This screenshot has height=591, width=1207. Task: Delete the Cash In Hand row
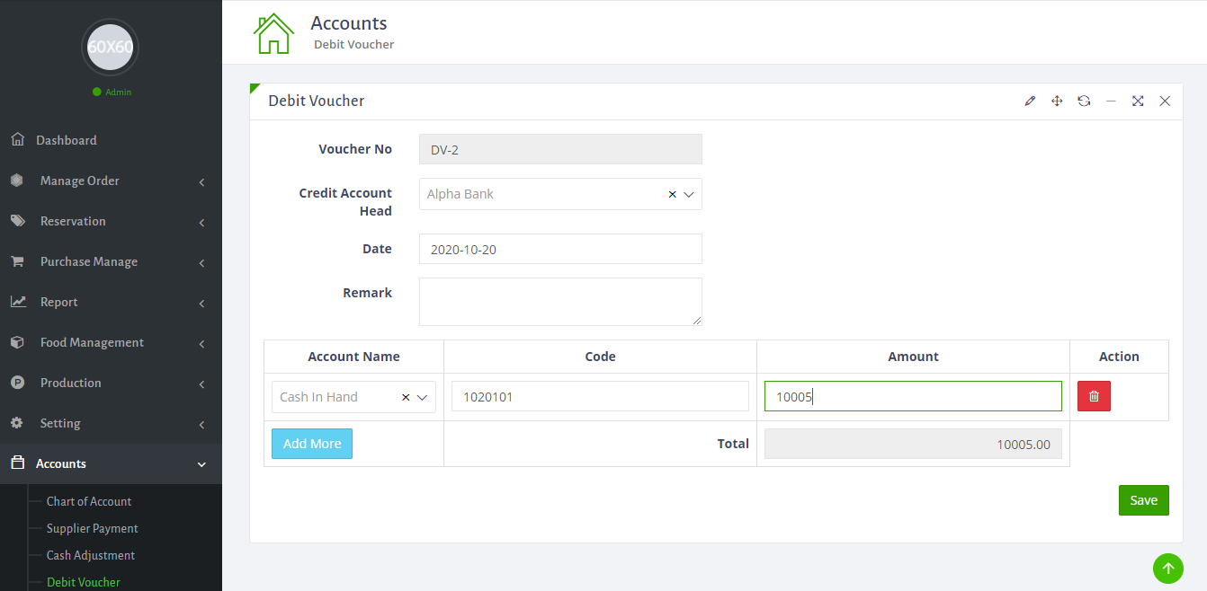pos(1094,396)
